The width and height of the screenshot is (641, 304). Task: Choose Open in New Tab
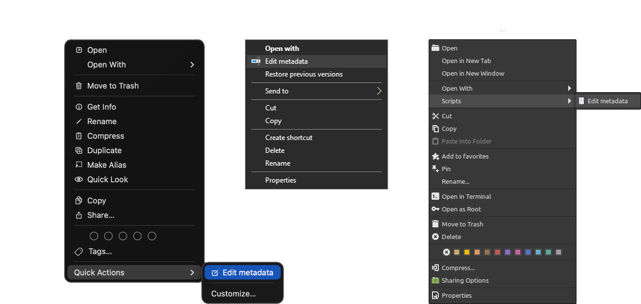coord(466,61)
